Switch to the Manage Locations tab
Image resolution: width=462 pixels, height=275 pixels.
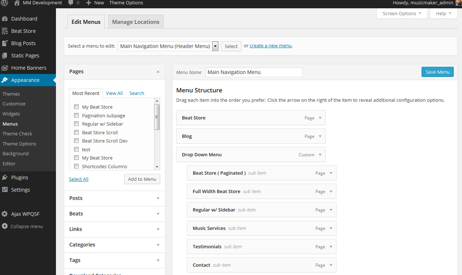point(136,22)
